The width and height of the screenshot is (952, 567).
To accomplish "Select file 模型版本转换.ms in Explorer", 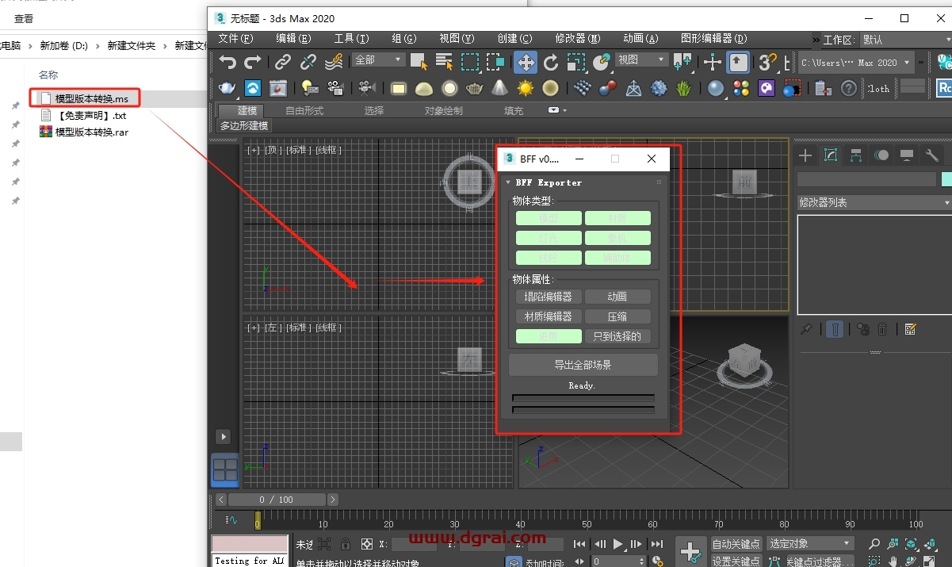I will (91, 99).
